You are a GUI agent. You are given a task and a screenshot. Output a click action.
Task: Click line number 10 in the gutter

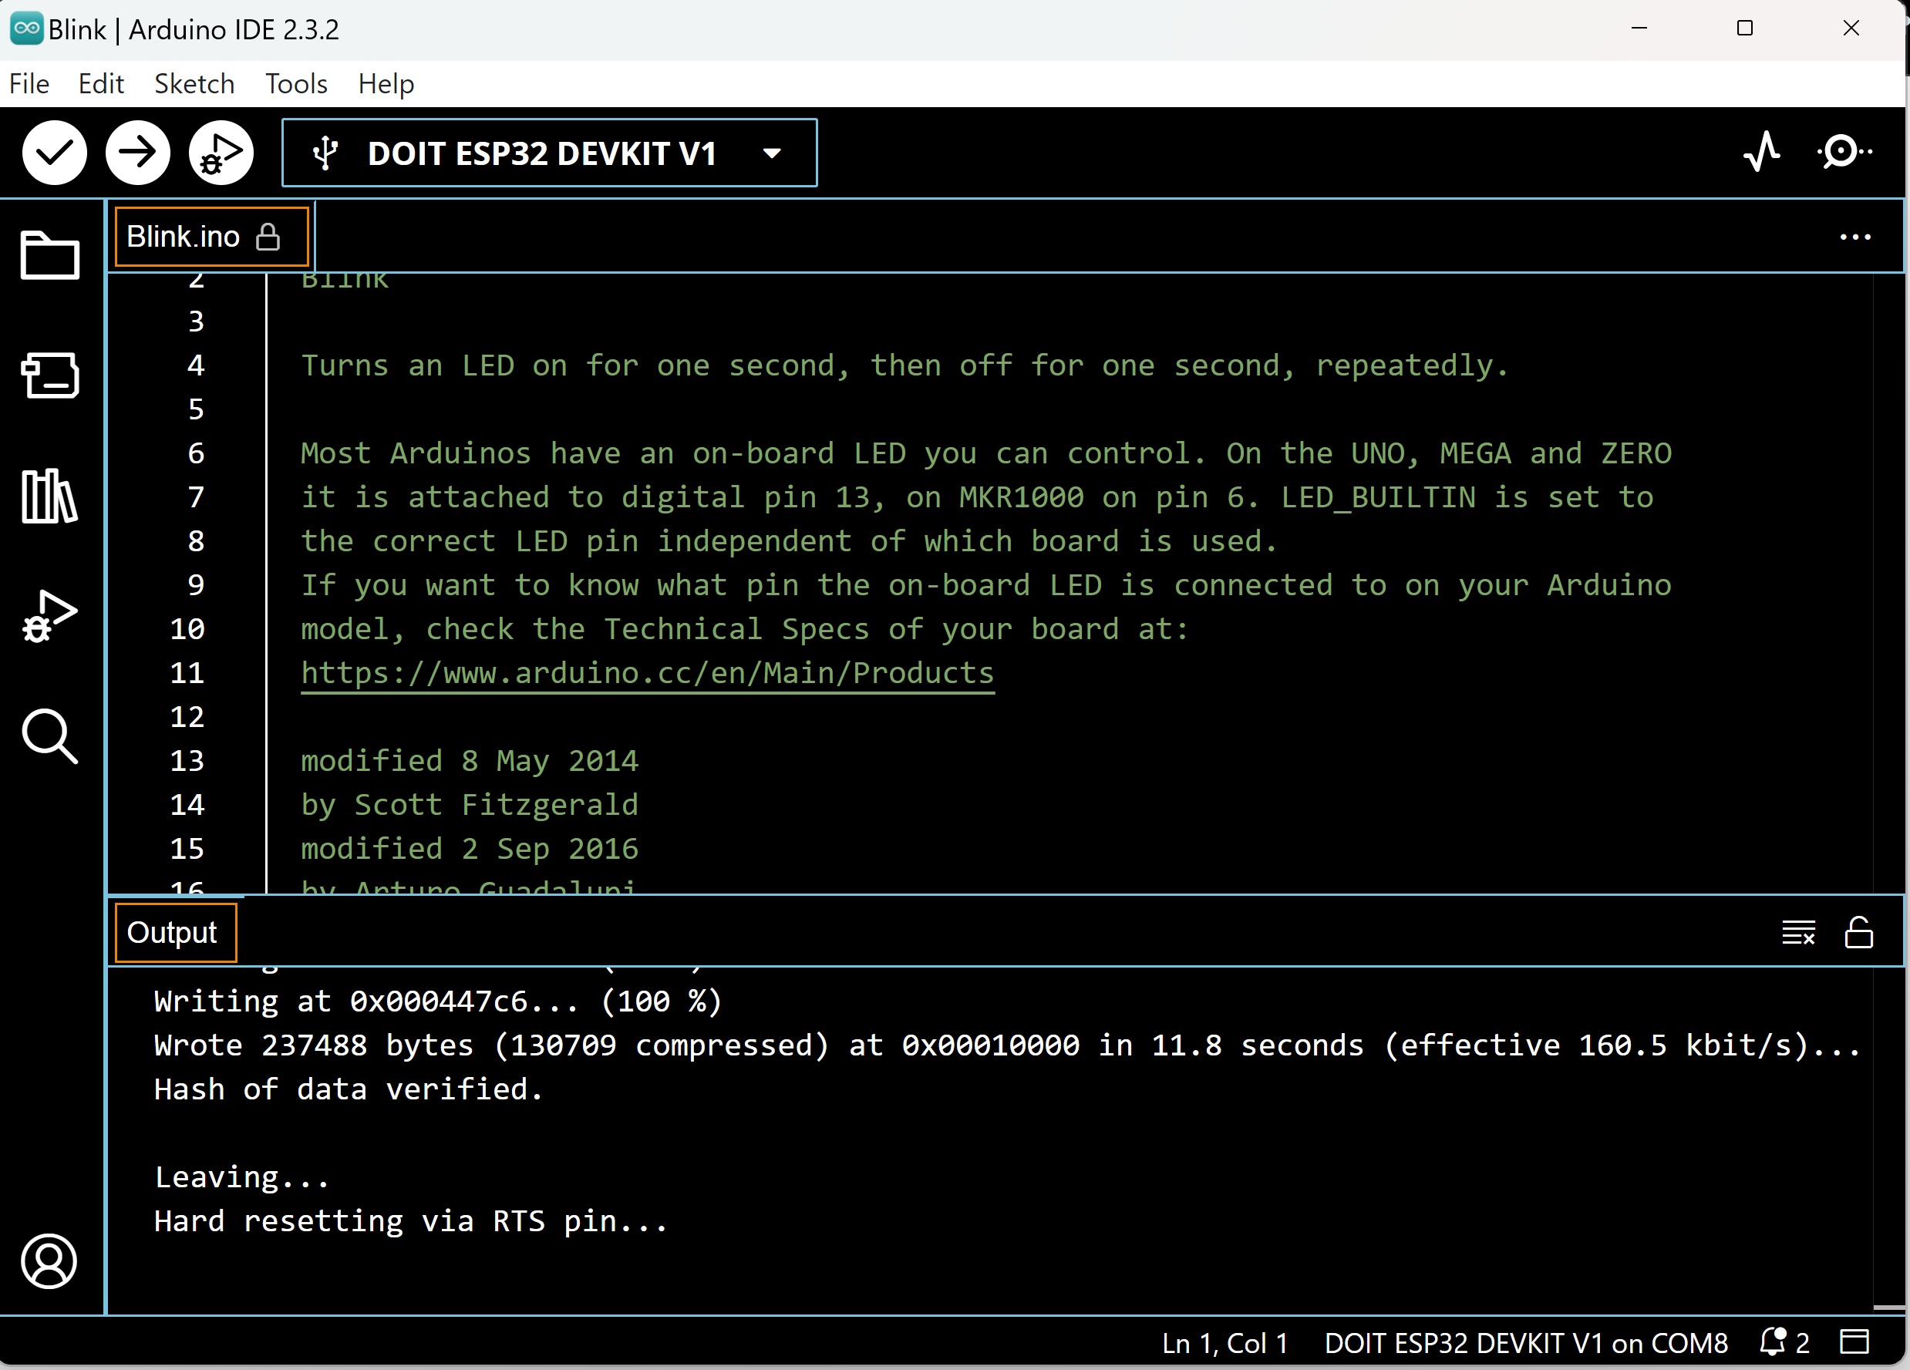click(187, 629)
